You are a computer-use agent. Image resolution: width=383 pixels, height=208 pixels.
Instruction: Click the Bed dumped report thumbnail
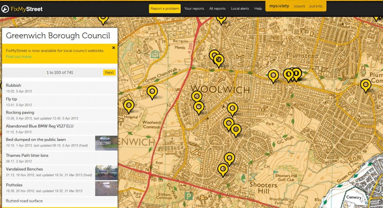(106, 143)
